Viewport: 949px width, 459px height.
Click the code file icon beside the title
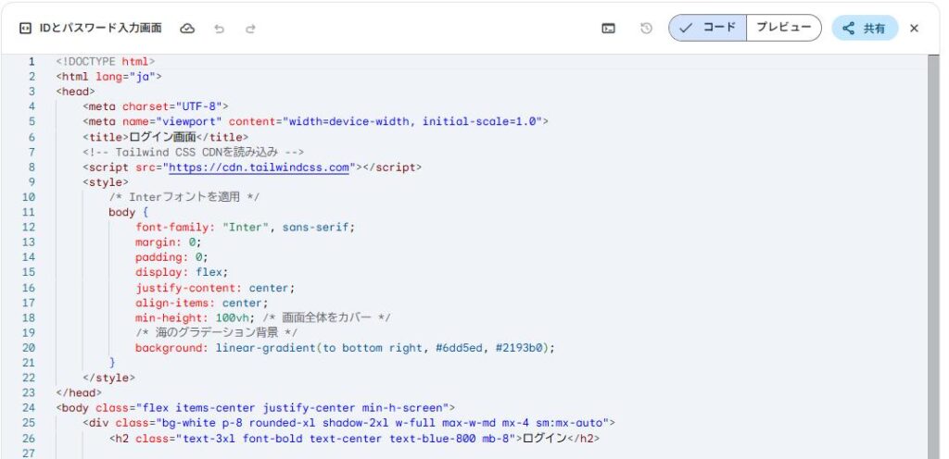(25, 29)
